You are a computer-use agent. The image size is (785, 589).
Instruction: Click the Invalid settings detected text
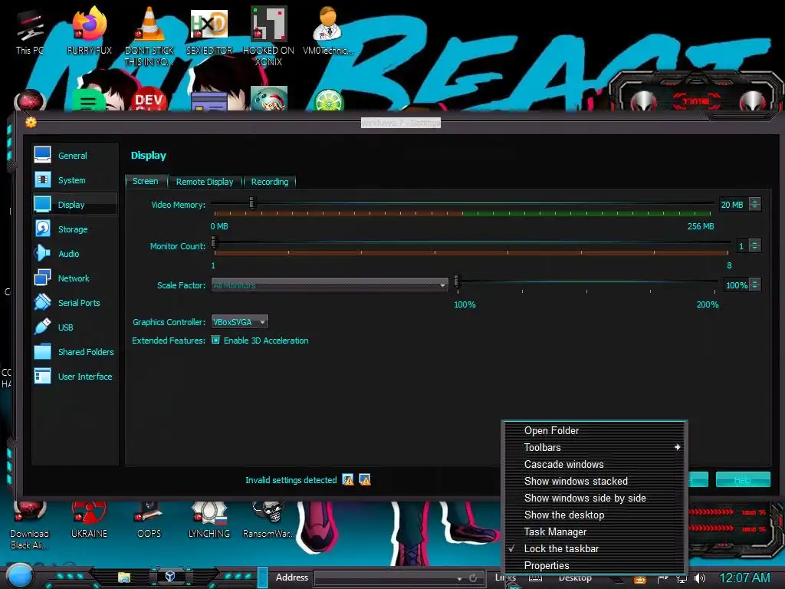coord(291,480)
